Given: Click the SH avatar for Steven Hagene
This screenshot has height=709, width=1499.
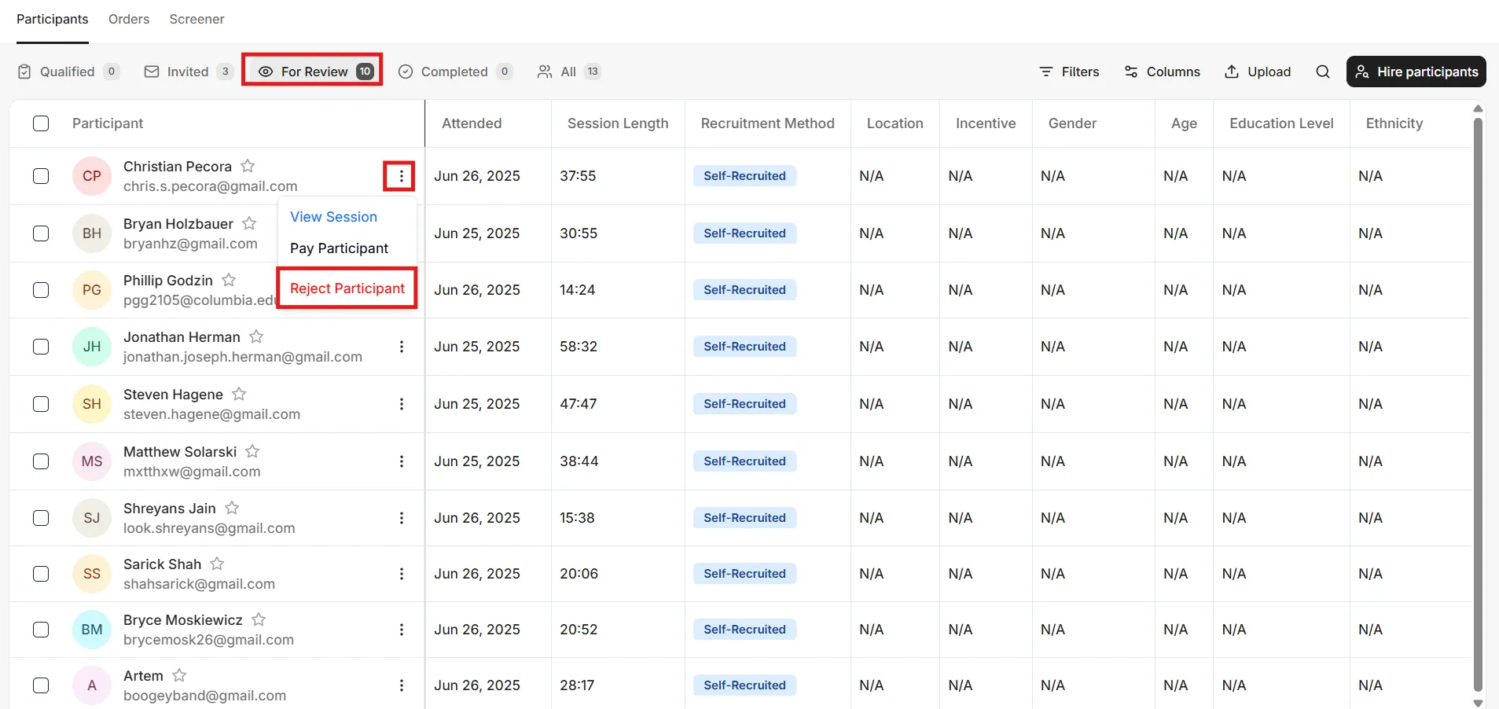Looking at the screenshot, I should coord(92,404).
